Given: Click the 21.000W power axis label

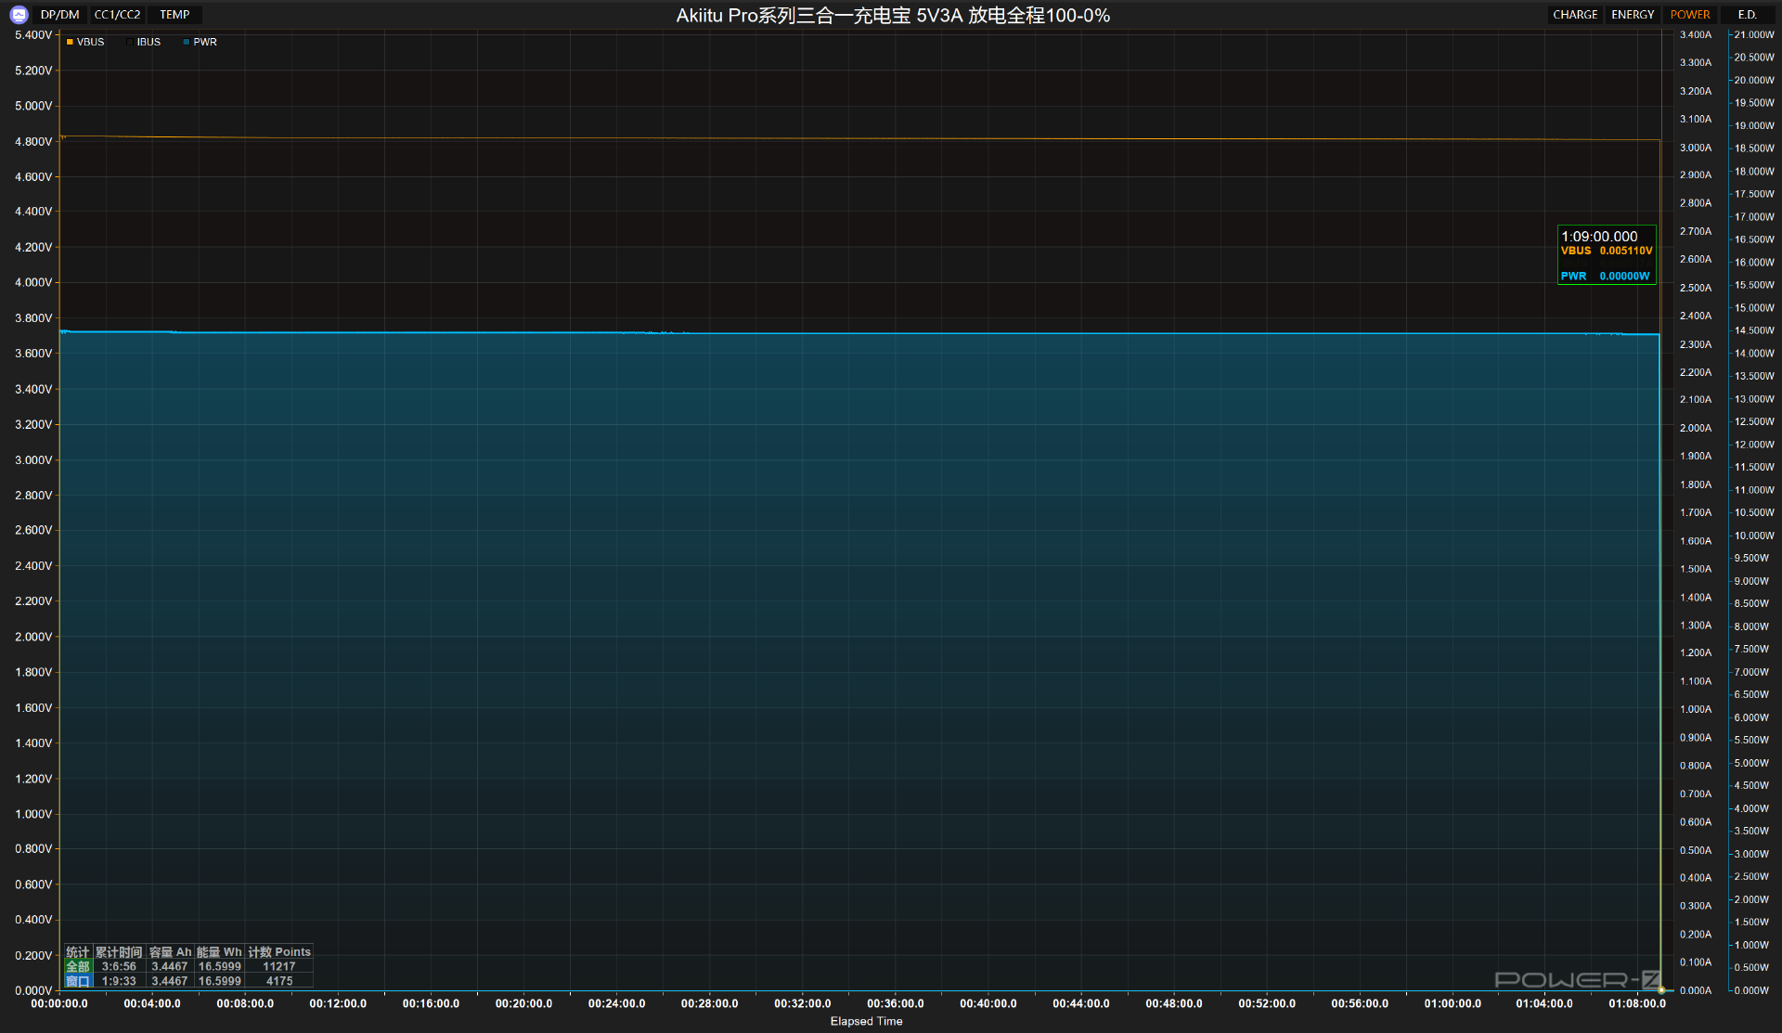Looking at the screenshot, I should [1754, 35].
